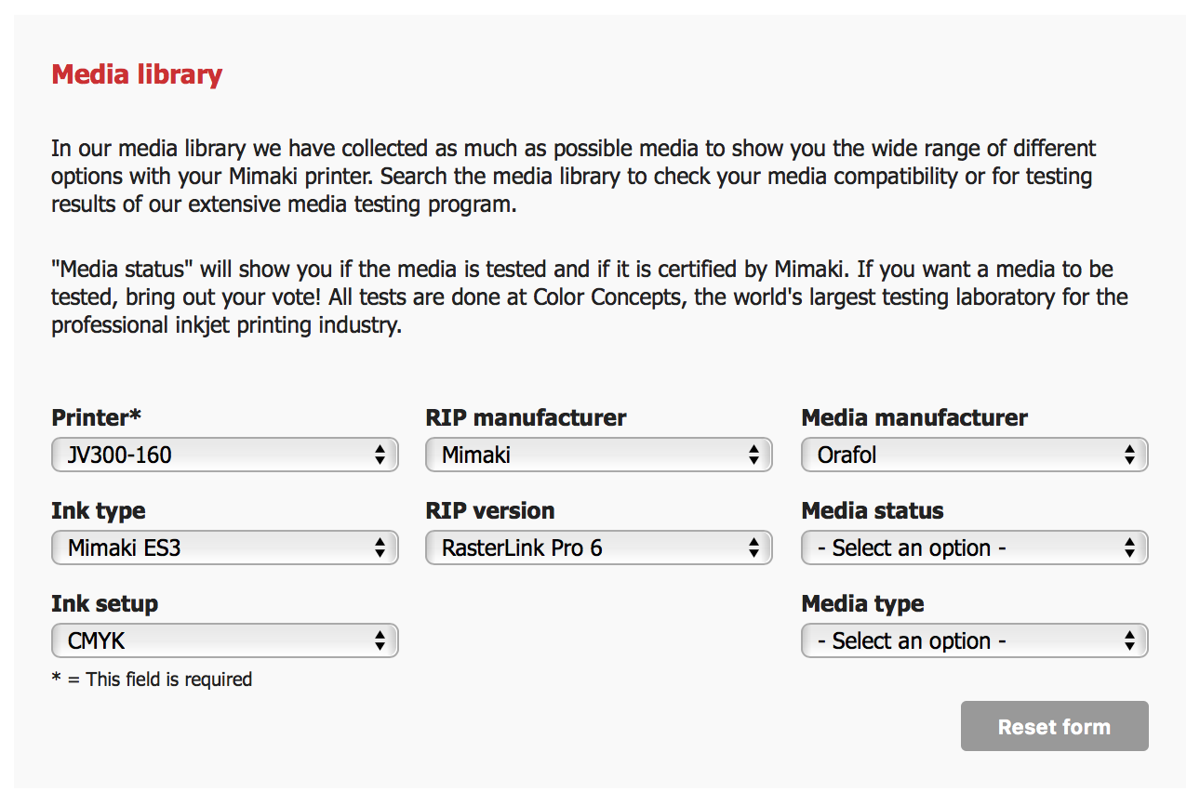
Task: Click the '* = This field is required' note
Action: (152, 680)
